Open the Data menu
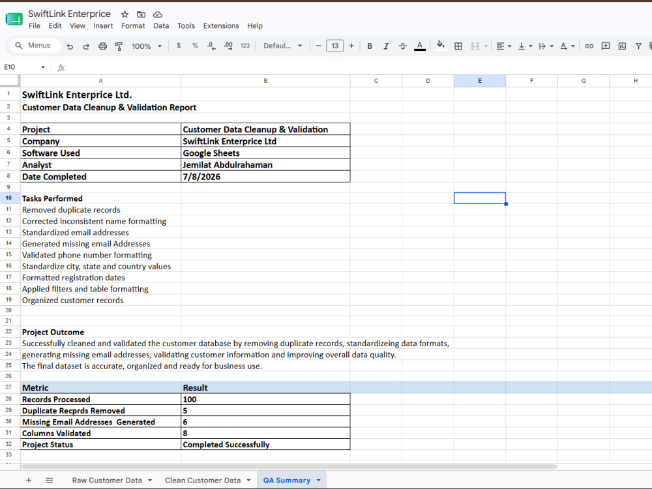Image resolution: width=652 pixels, height=489 pixels. [161, 26]
